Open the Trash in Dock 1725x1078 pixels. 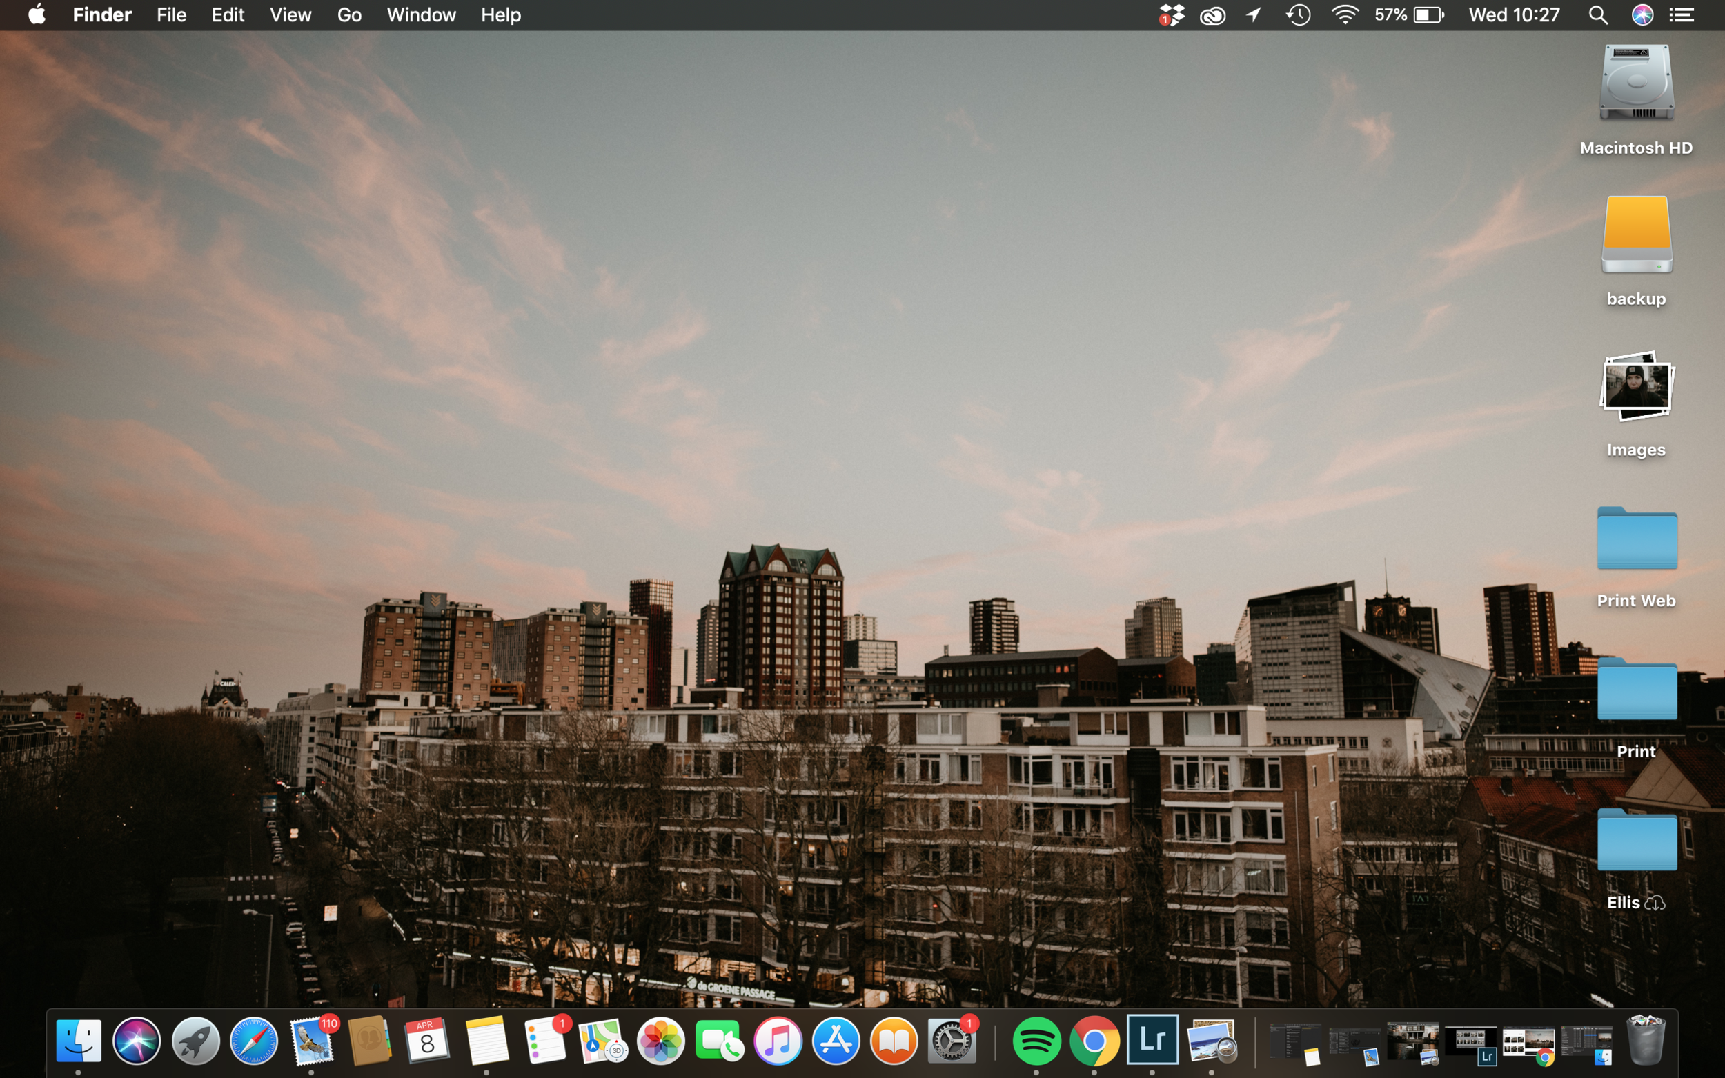coord(1646,1039)
